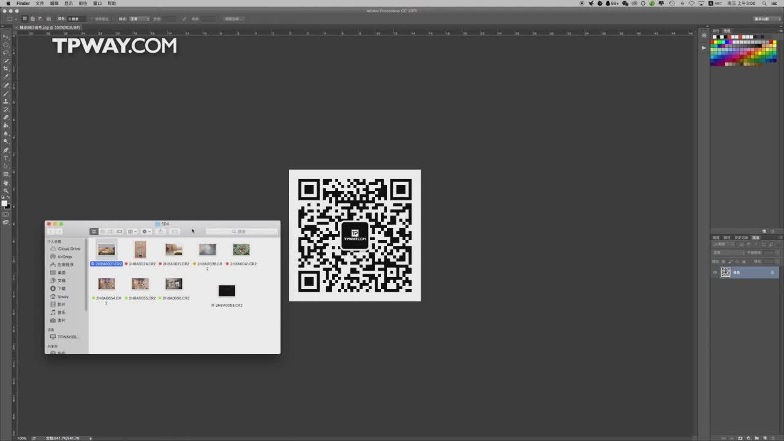
Task: Select the Eraser tool
Action: (6, 118)
